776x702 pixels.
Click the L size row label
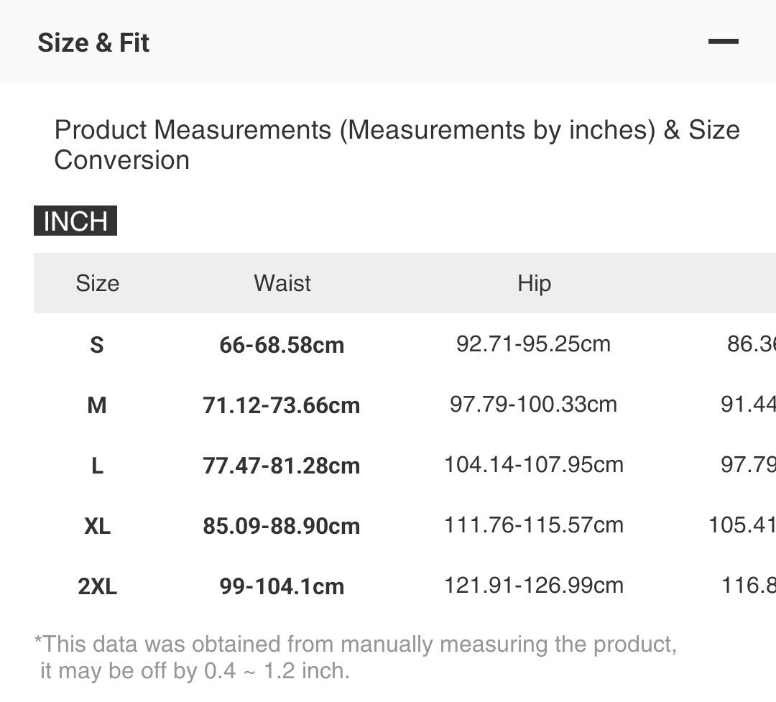[97, 466]
